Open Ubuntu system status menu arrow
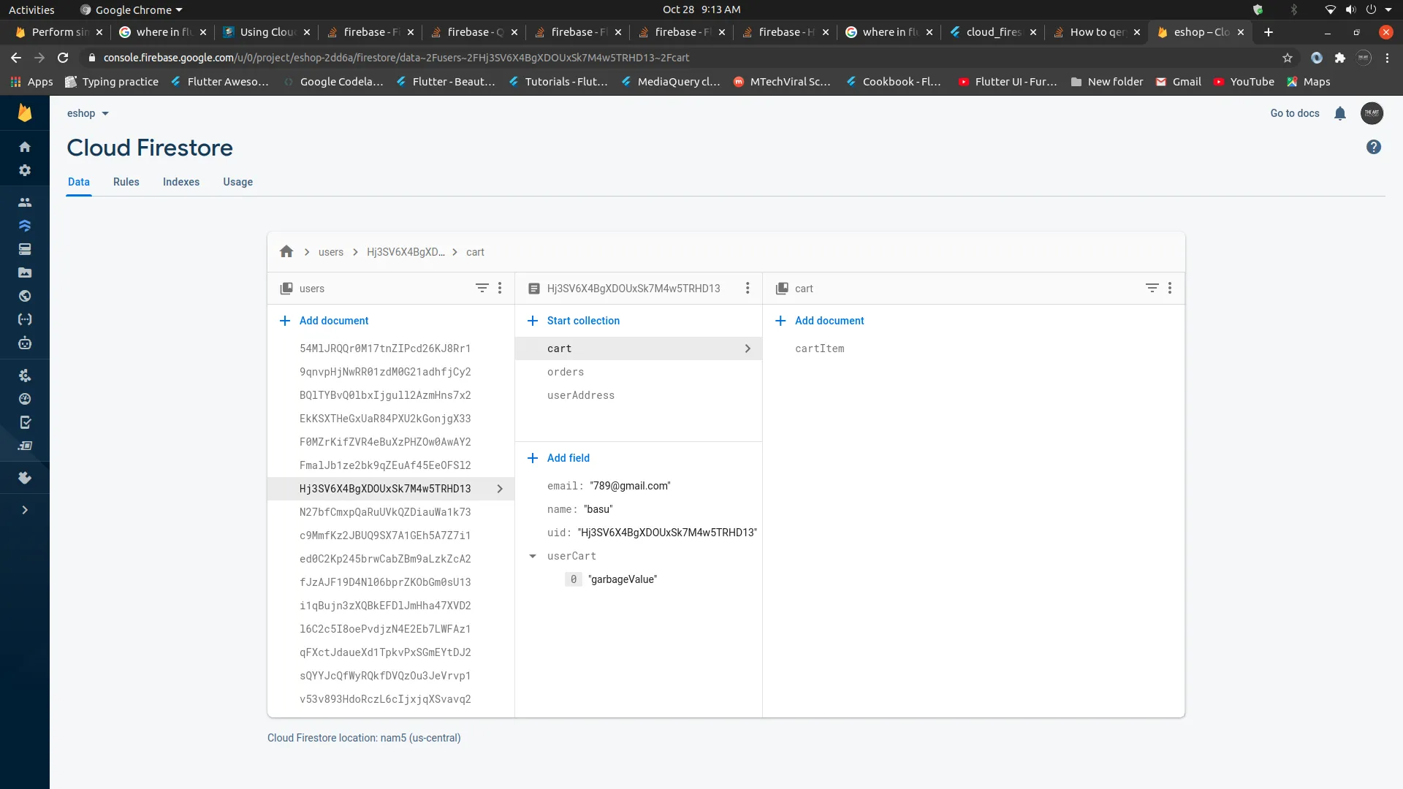 click(x=1388, y=10)
